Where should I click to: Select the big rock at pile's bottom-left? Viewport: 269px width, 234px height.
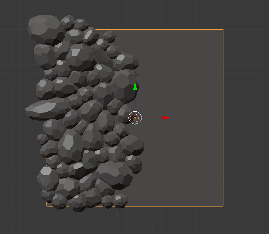point(47,178)
